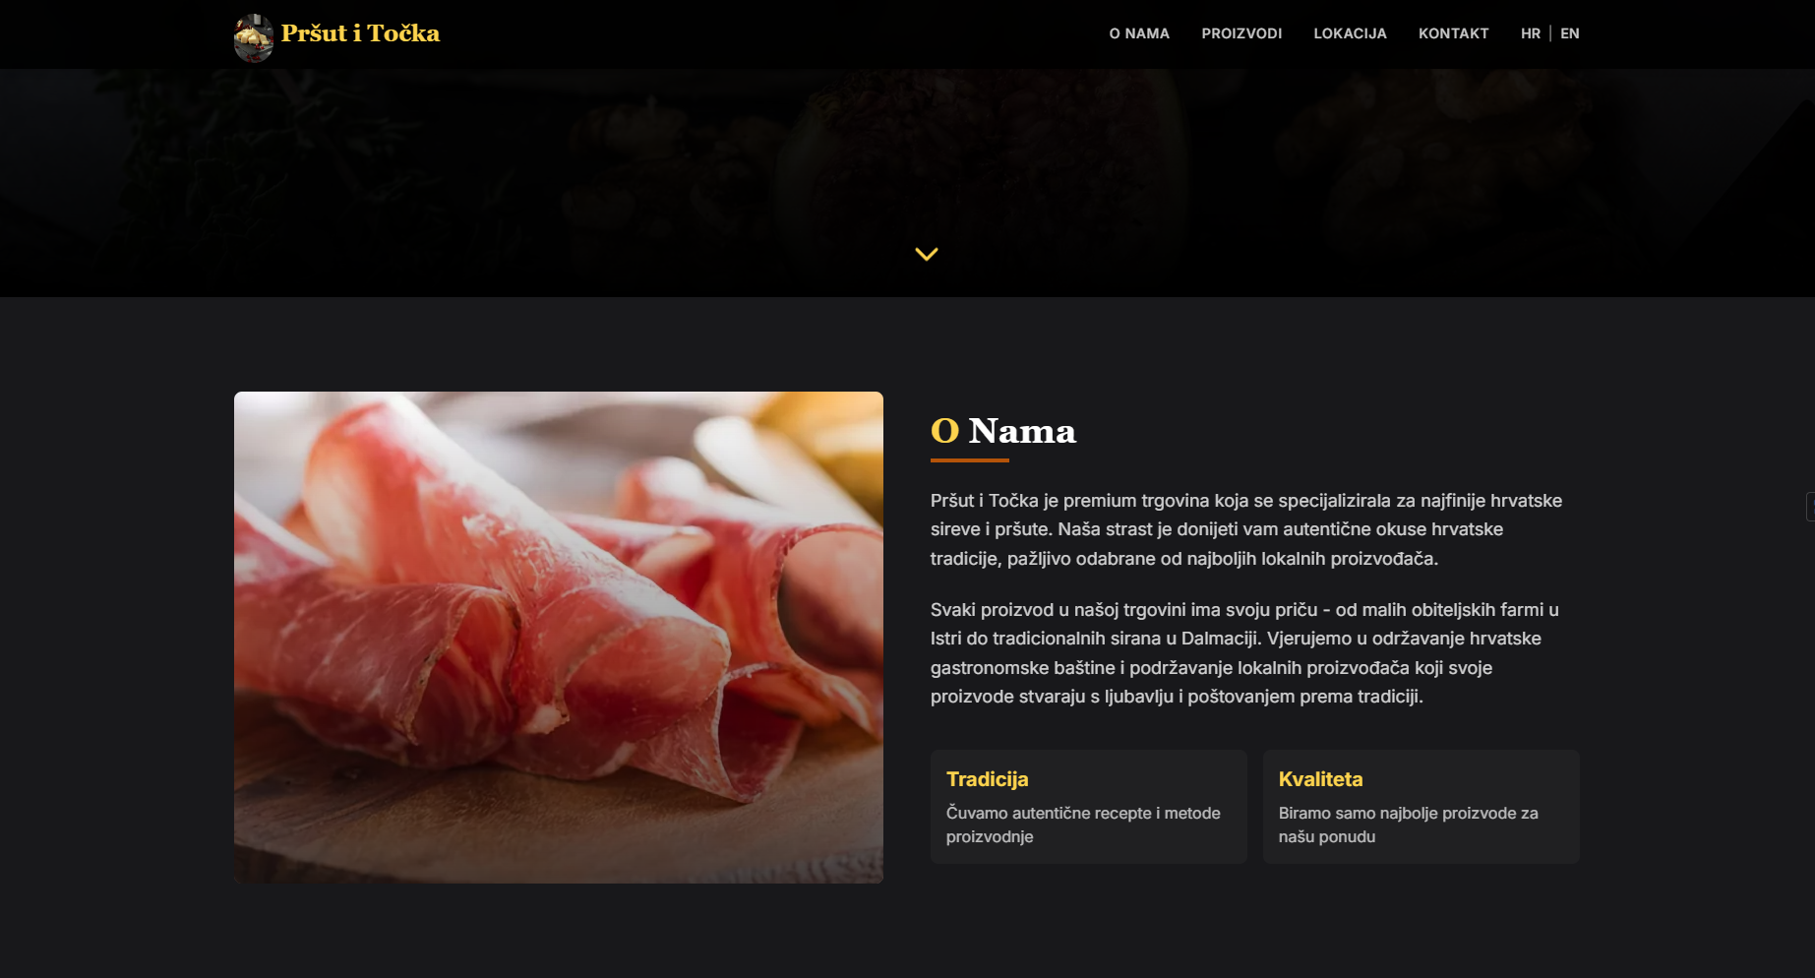This screenshot has height=978, width=1815.
Task: Go to the PROIZVODI section
Action: click(x=1241, y=33)
